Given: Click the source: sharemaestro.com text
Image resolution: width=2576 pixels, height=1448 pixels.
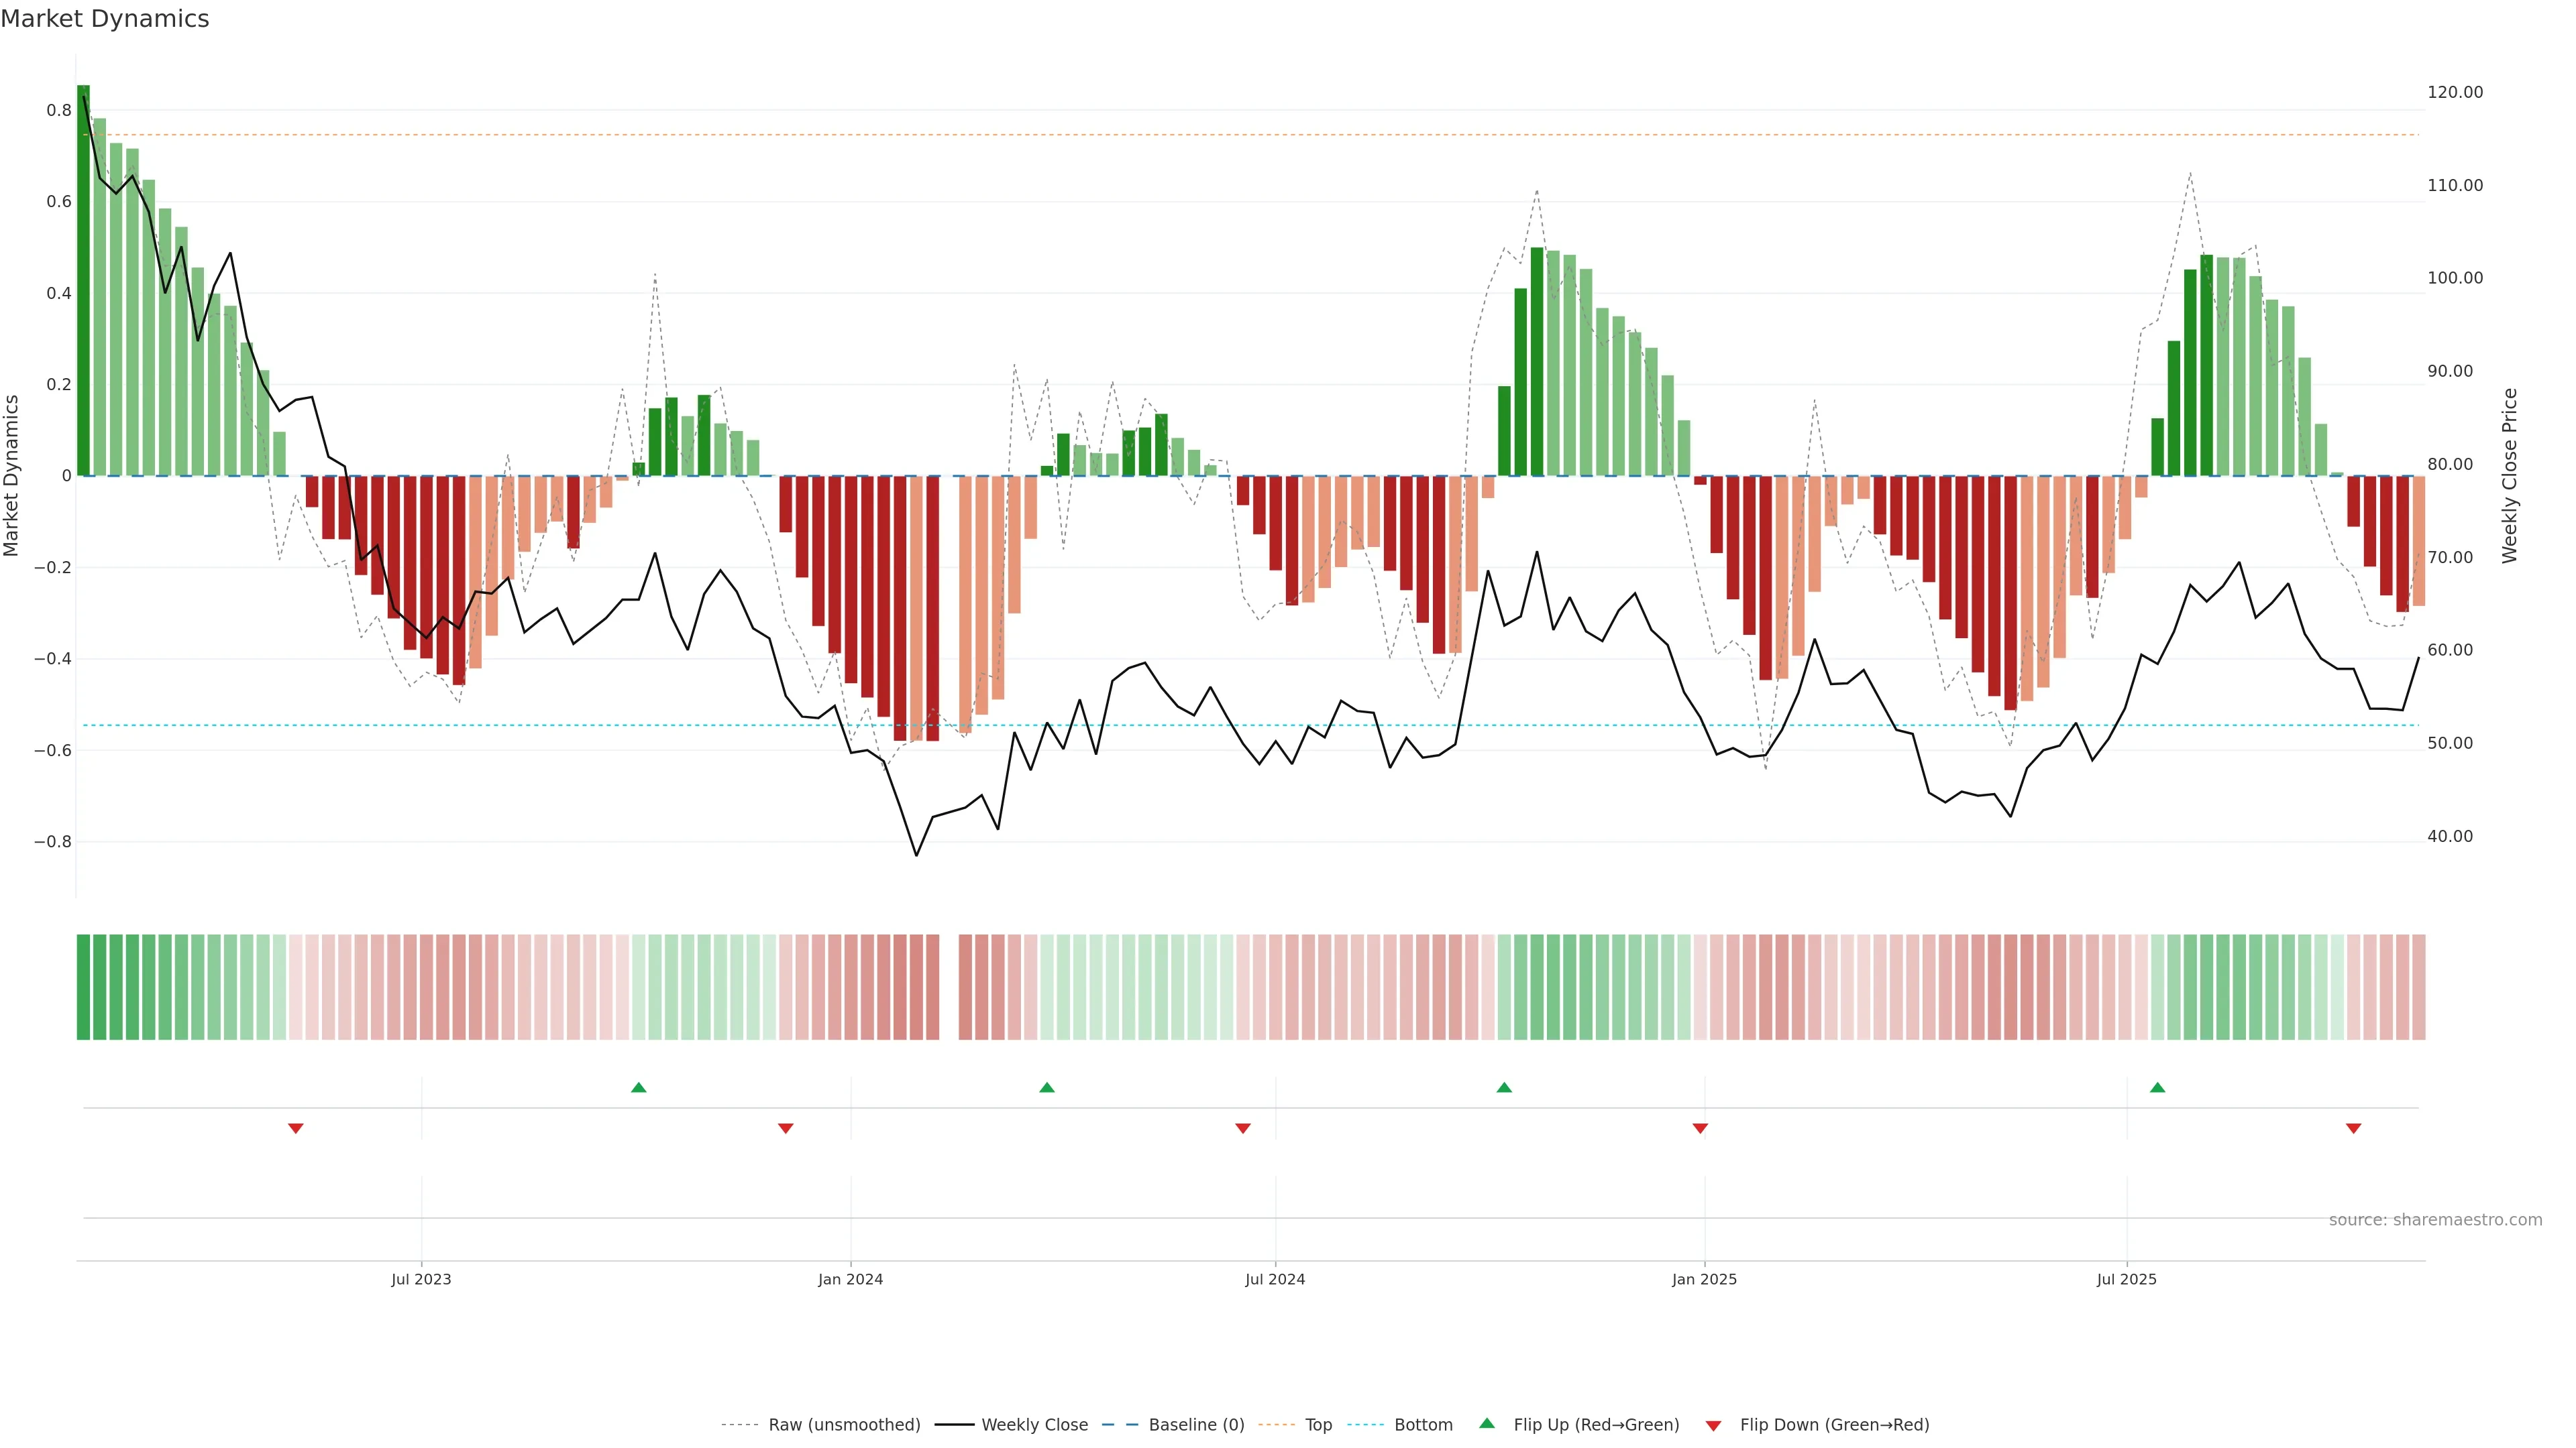Looking at the screenshot, I should (2435, 1220).
